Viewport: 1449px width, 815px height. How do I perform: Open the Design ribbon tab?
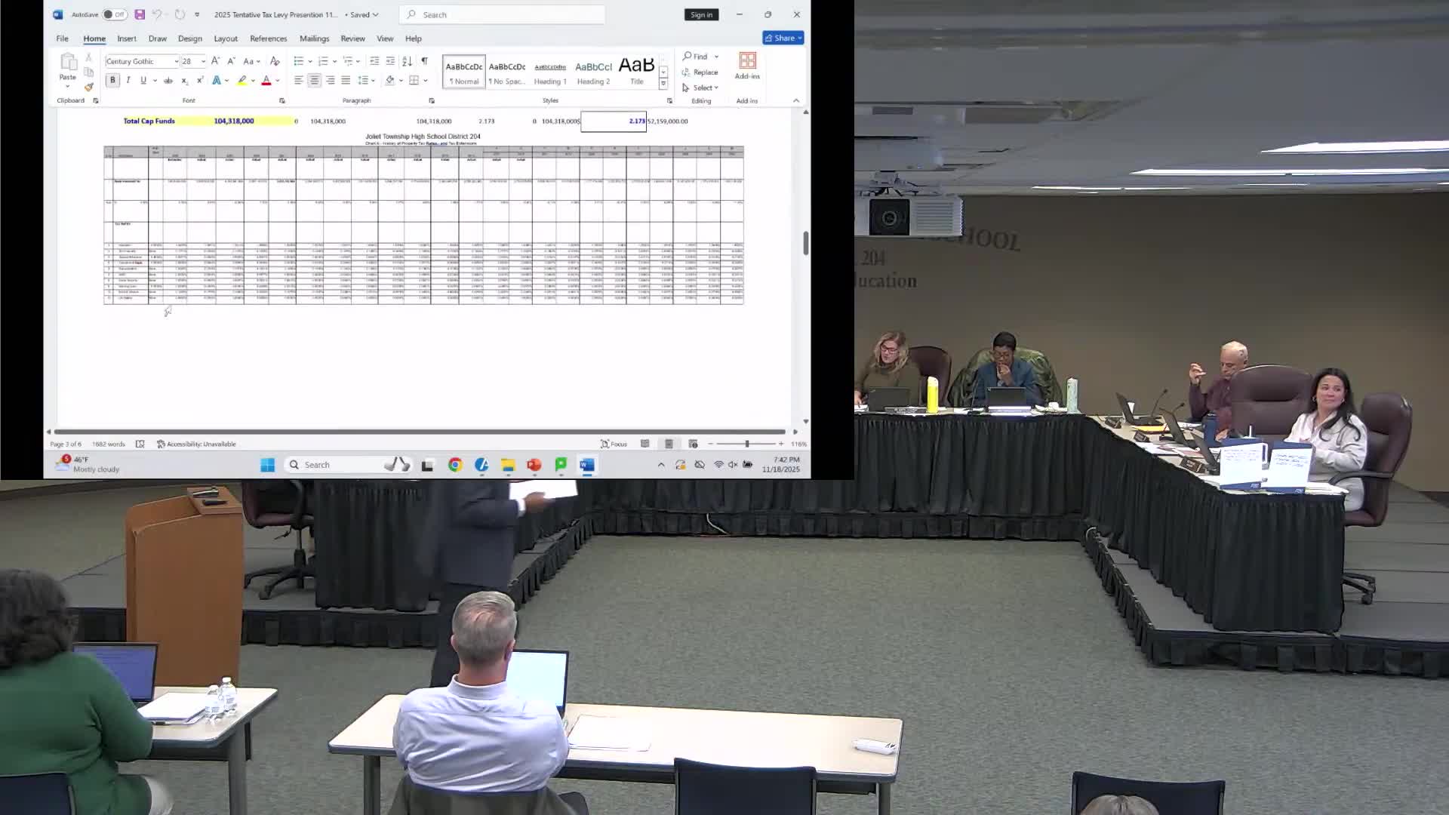pyautogui.click(x=189, y=38)
